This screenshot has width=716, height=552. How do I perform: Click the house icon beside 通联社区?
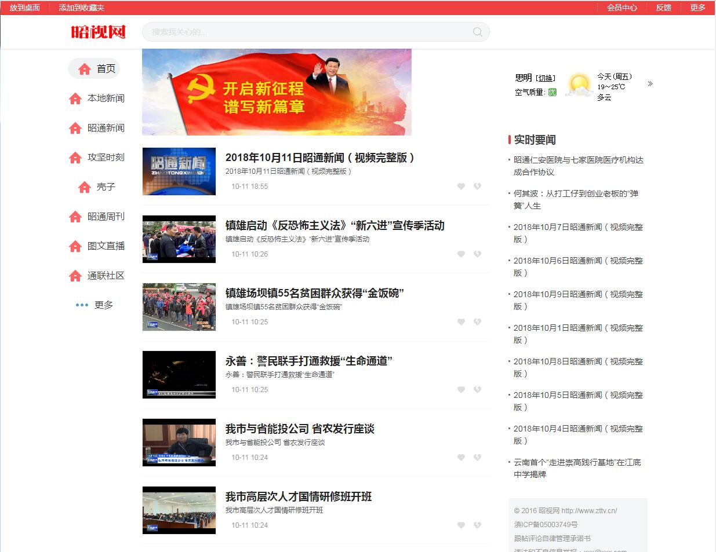[75, 276]
